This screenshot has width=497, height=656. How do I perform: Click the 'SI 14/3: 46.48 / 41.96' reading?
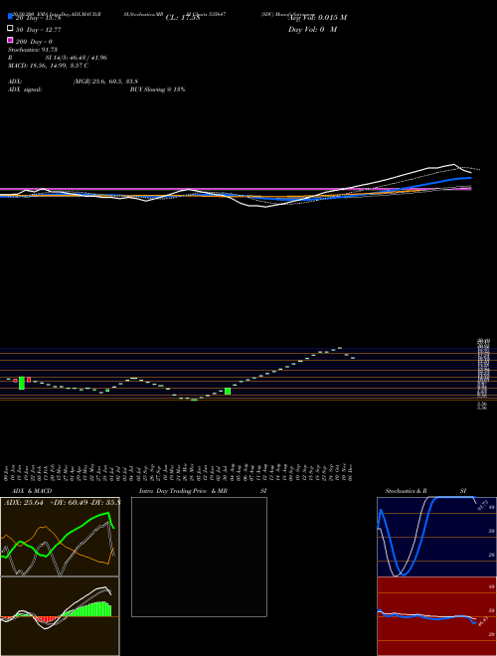(77, 58)
